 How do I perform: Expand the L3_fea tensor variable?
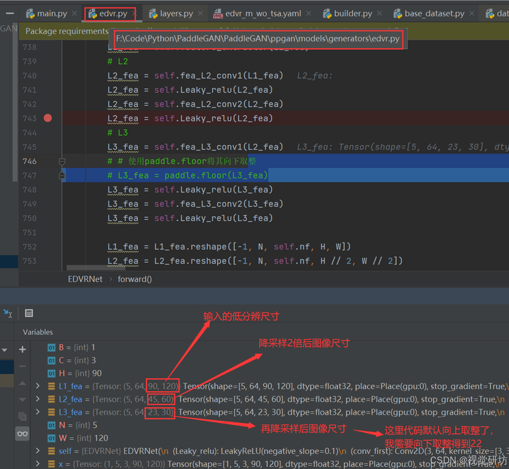37,411
